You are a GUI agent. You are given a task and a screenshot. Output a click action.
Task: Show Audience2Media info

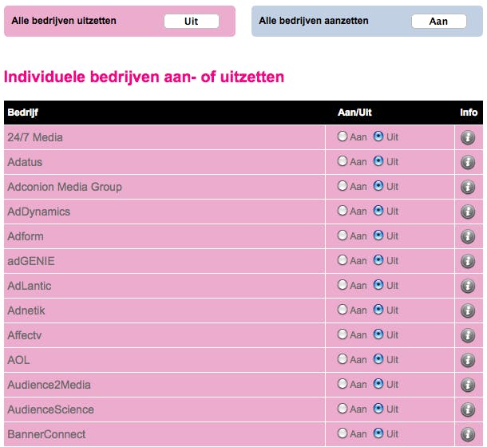coord(467,385)
